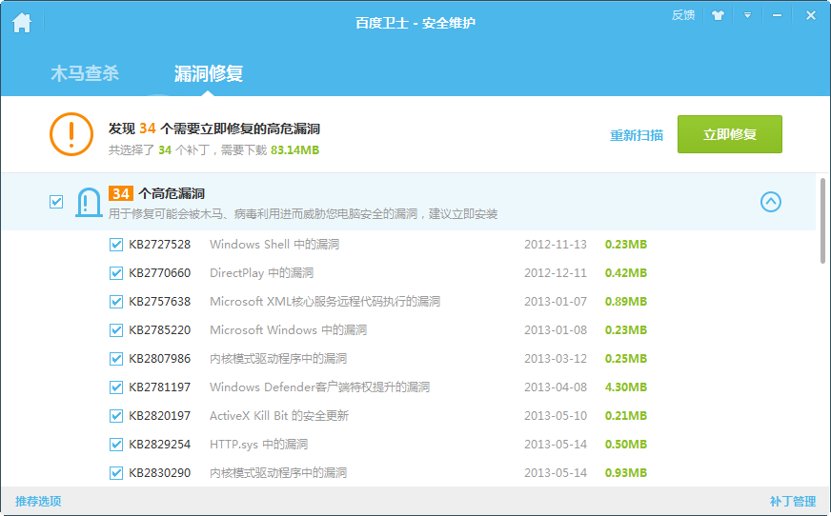The height and width of the screenshot is (516, 831).
Task: Deselect the KB2820197 checkbox
Action: [x=116, y=416]
